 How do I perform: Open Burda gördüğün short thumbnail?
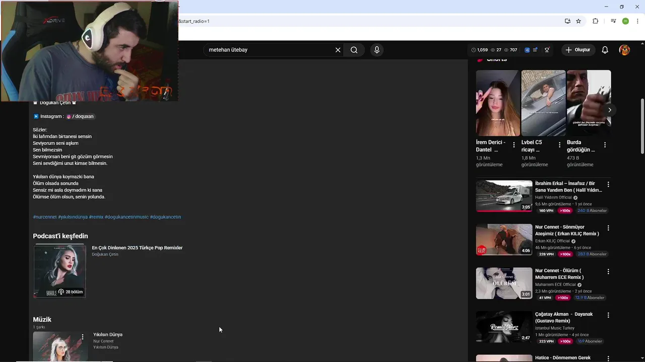(589, 103)
